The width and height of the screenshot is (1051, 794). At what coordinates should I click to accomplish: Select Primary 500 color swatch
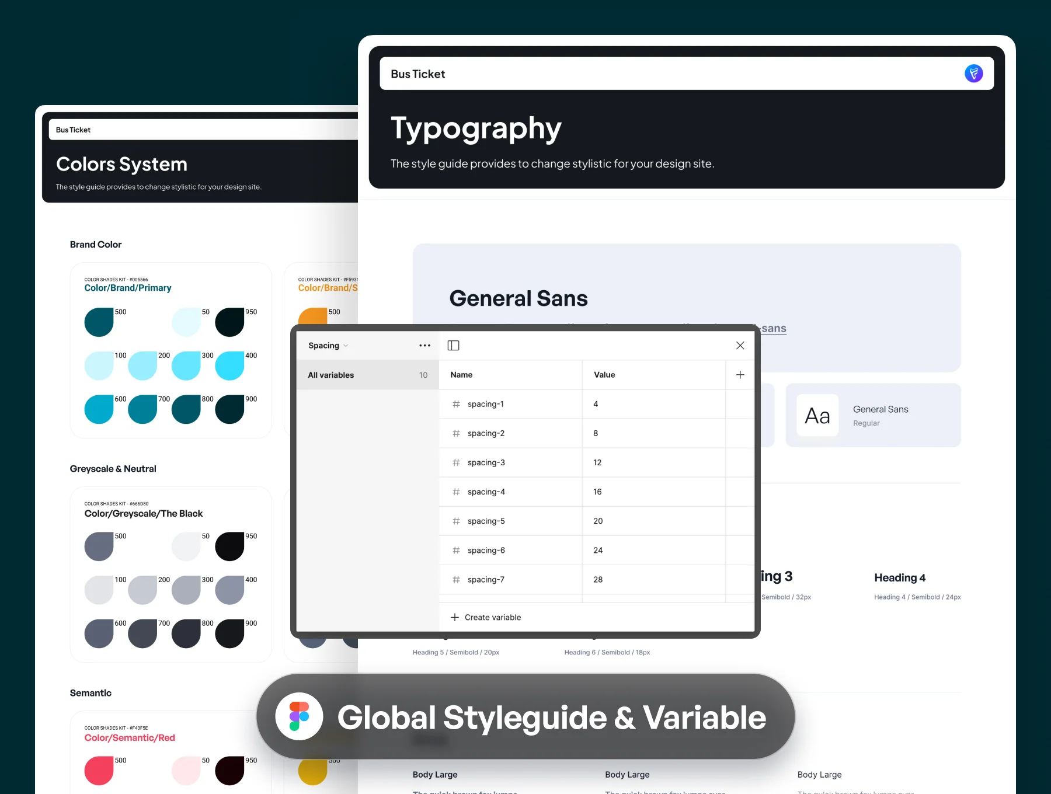coord(99,322)
